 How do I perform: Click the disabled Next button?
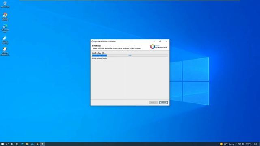(153, 103)
